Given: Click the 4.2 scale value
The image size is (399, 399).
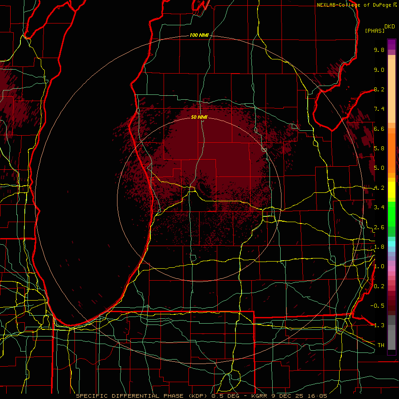Looking at the screenshot, I should [379, 188].
